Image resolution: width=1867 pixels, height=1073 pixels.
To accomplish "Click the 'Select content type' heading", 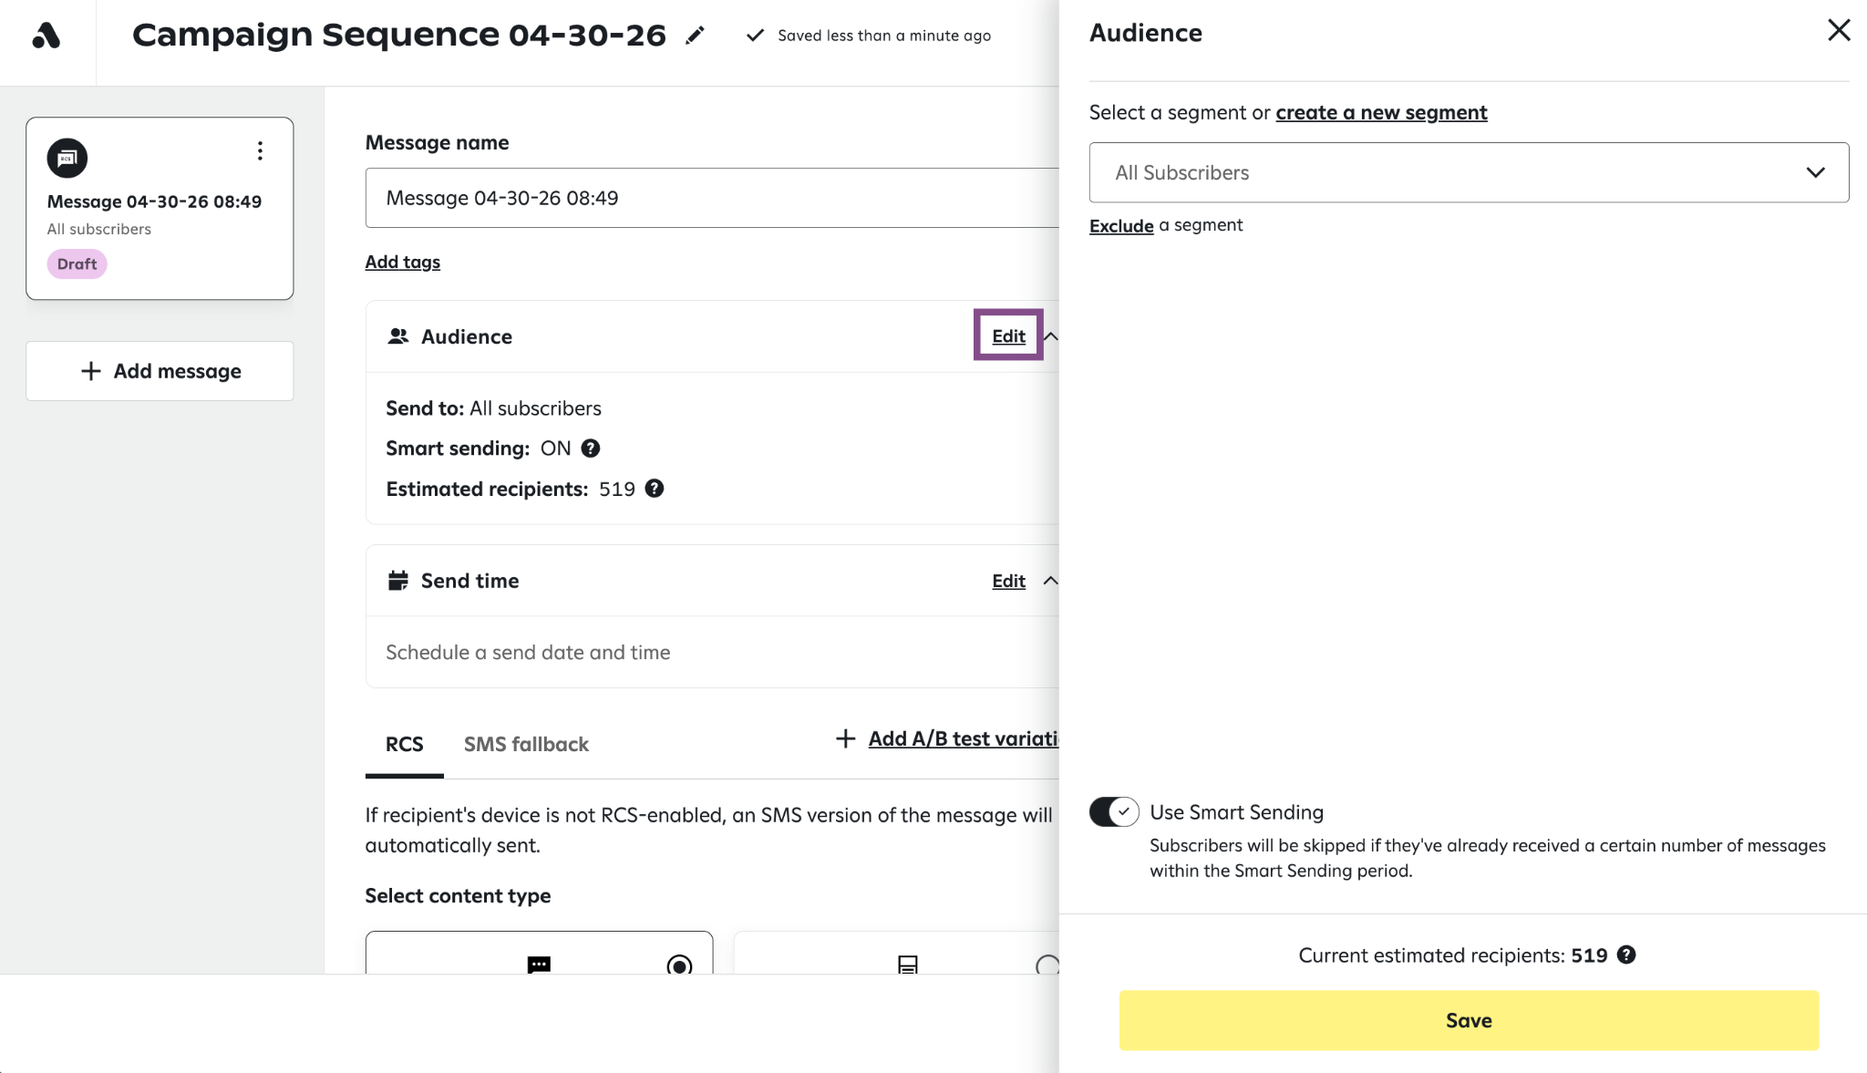I will click(458, 895).
